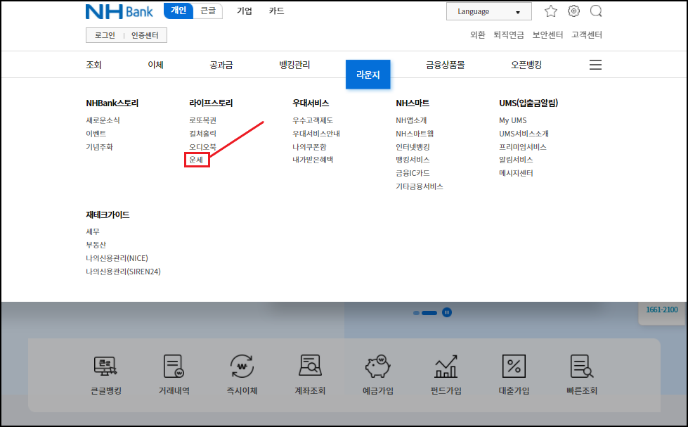Click the 기타금융서비스 link
Image resolution: width=688 pixels, height=427 pixels.
(x=420, y=186)
